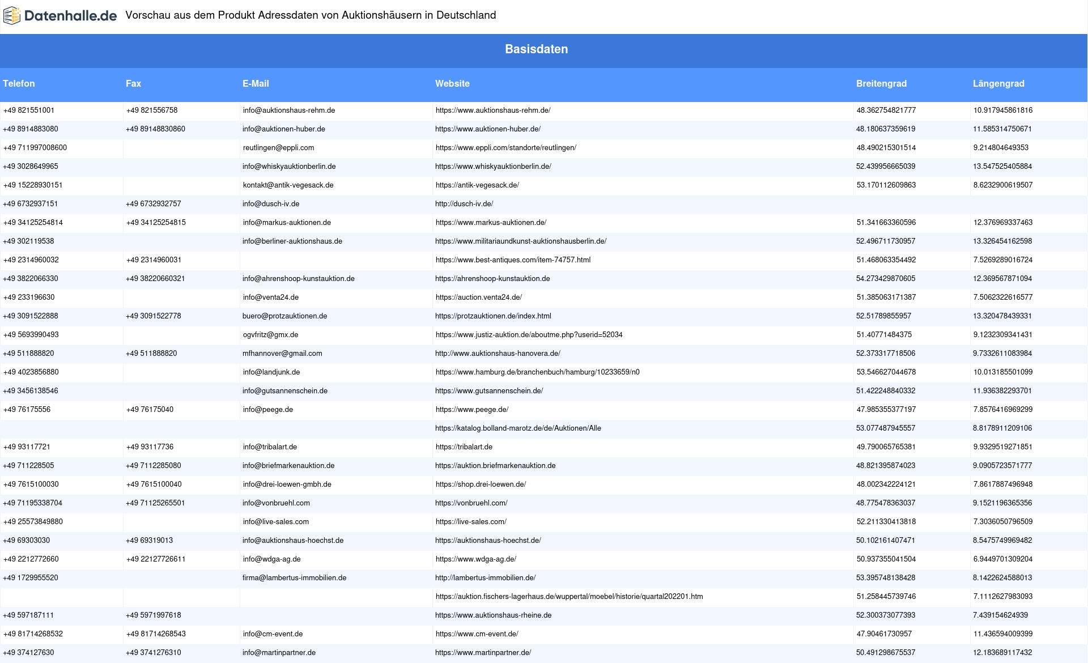The height and width of the screenshot is (663, 1088).
Task: Open the antik-vegesack.de website URL
Action: (477, 185)
